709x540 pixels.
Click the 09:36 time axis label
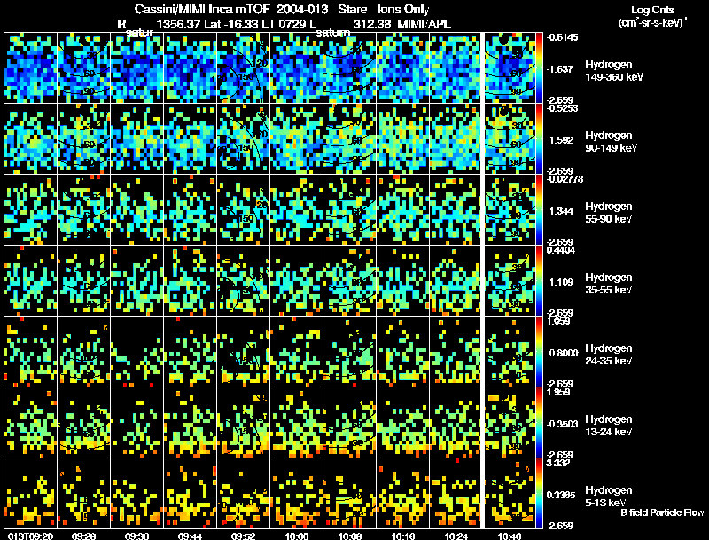[x=137, y=536]
